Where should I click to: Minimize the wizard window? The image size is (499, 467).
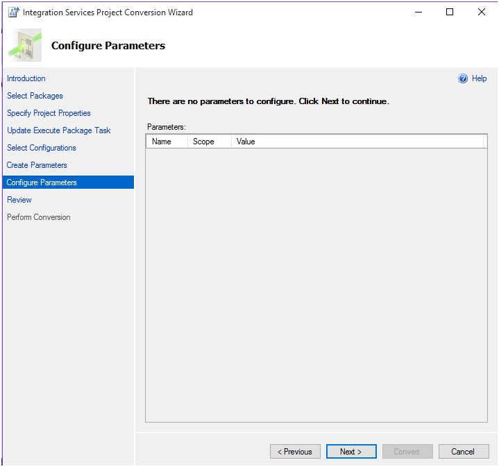[x=418, y=12]
